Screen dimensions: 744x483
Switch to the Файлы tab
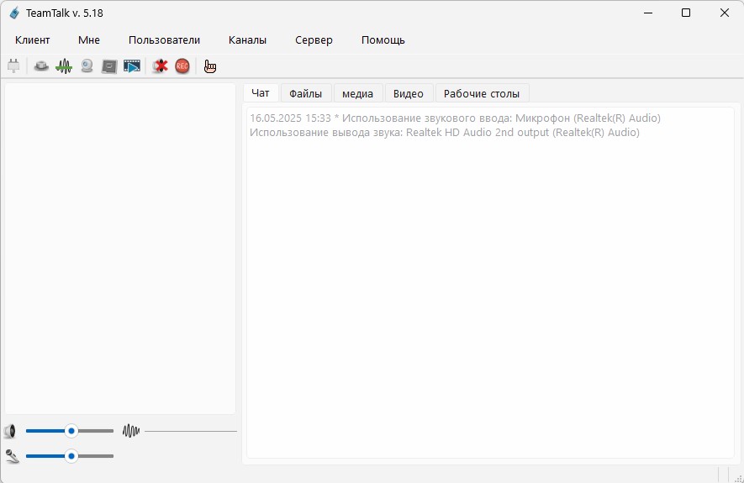(305, 93)
